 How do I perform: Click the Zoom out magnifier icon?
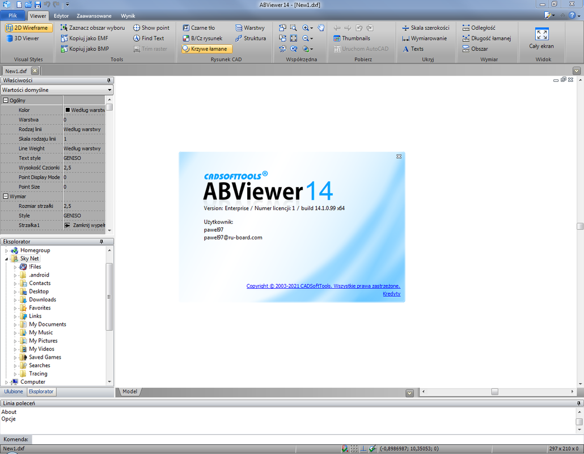(x=306, y=38)
